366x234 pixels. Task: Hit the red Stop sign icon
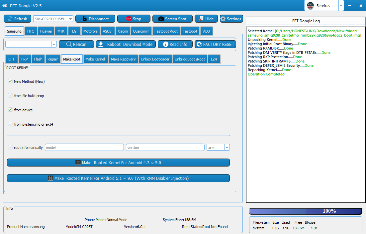[x=129, y=19]
